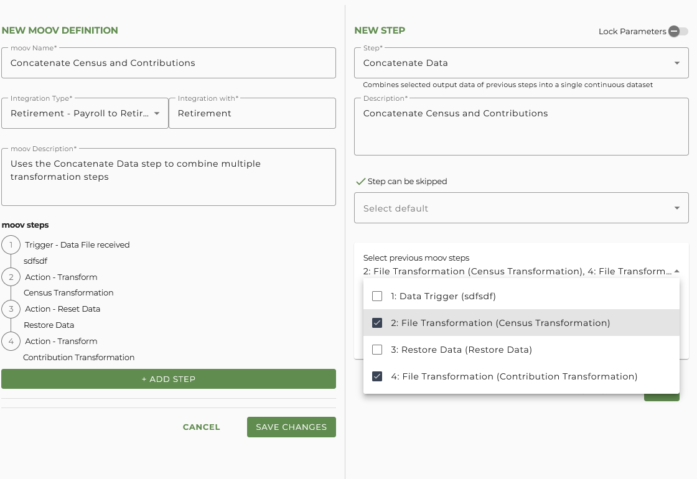The width and height of the screenshot is (697, 479).
Task: Click the step 1 circle icon
Action: tap(11, 245)
